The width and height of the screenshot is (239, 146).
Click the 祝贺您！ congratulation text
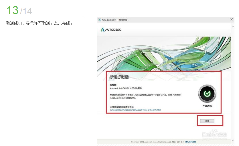(x=114, y=85)
